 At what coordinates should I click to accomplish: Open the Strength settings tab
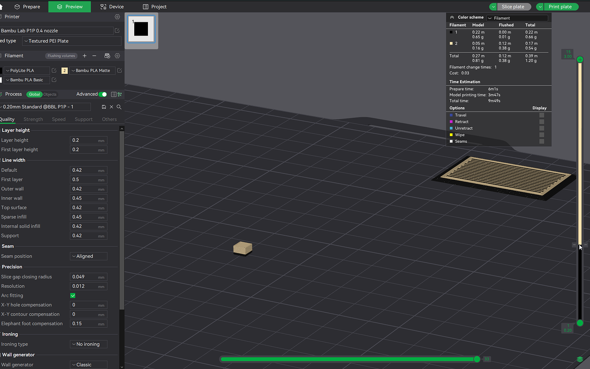[33, 119]
